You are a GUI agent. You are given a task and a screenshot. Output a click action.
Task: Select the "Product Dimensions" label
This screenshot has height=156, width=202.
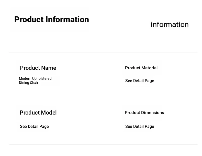(x=144, y=113)
